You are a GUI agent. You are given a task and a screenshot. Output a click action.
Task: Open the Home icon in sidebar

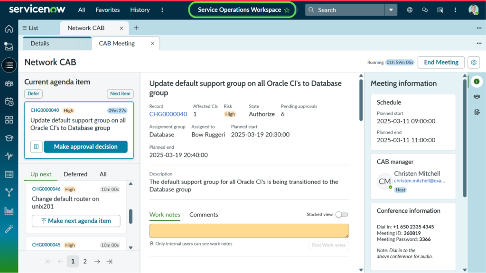tap(9, 29)
